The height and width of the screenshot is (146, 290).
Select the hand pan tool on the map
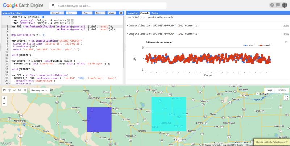(4, 90)
